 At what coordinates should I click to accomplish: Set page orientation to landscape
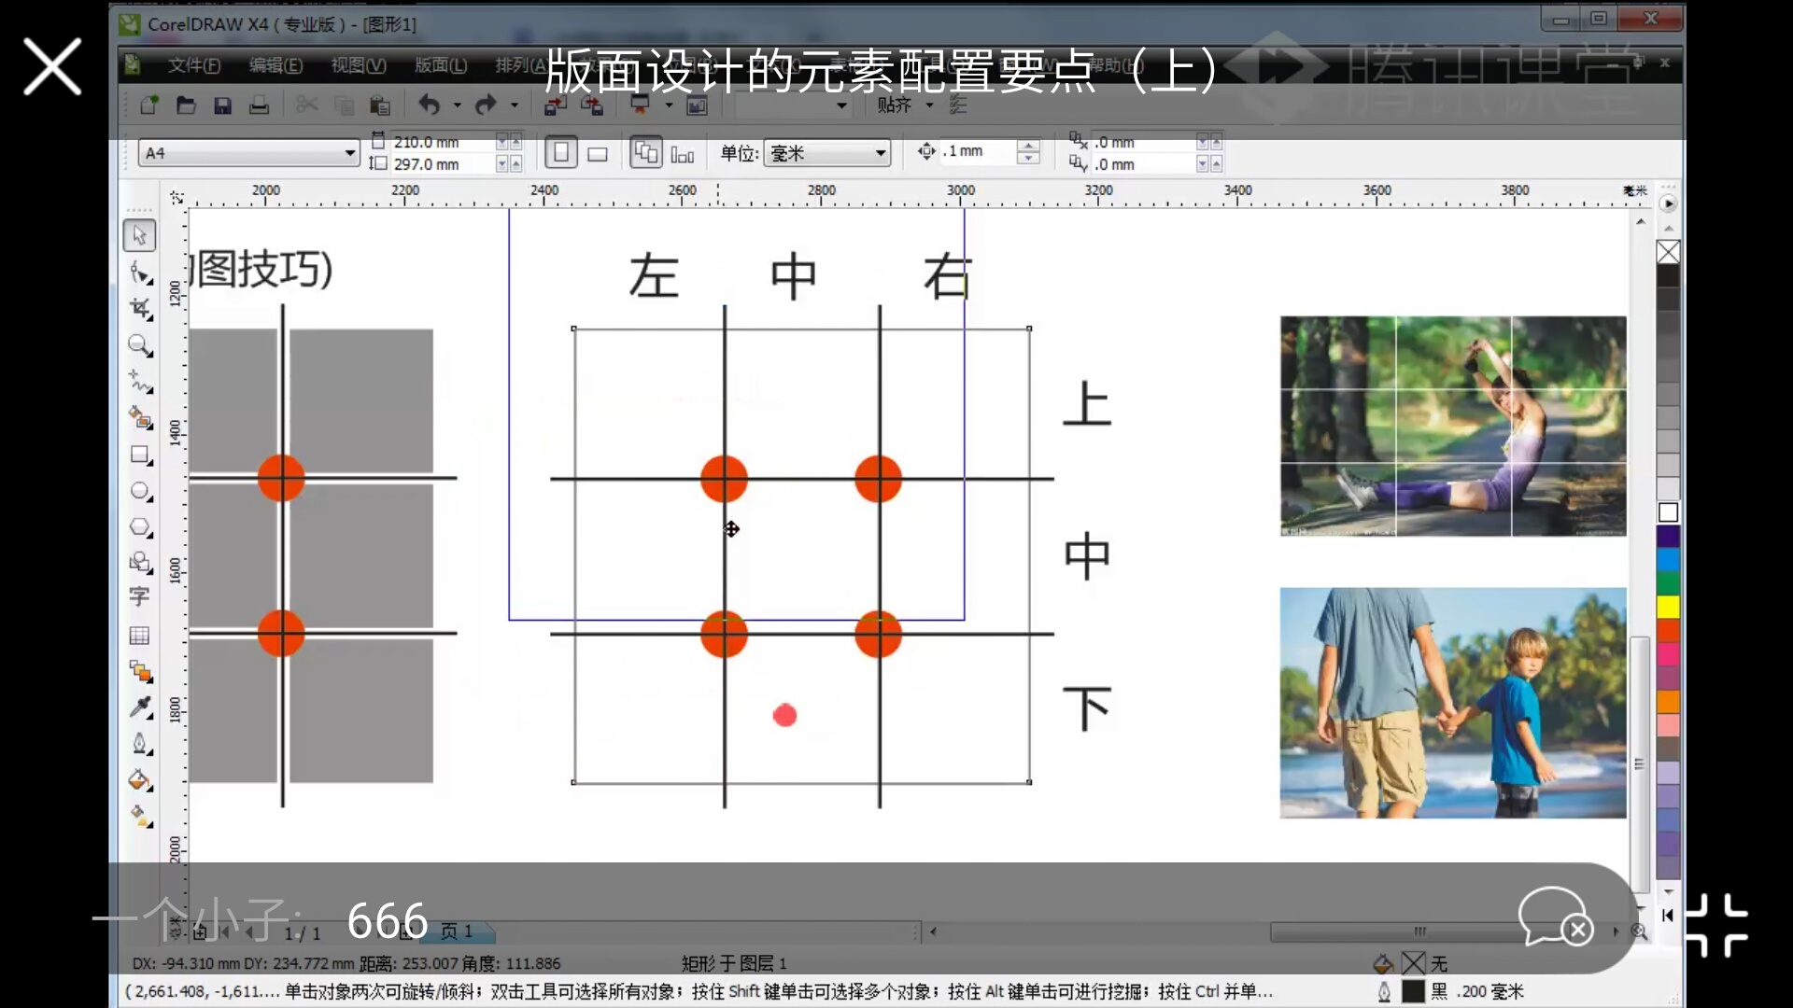click(598, 153)
